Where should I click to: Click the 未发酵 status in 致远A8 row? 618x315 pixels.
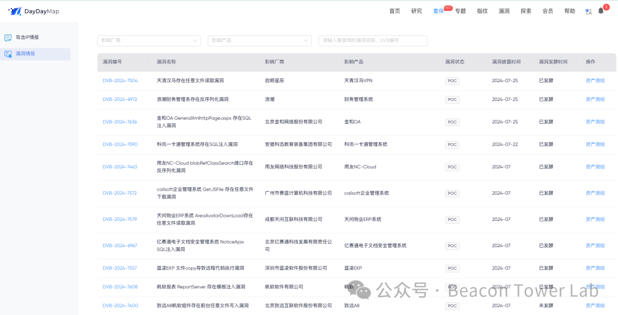click(x=546, y=305)
